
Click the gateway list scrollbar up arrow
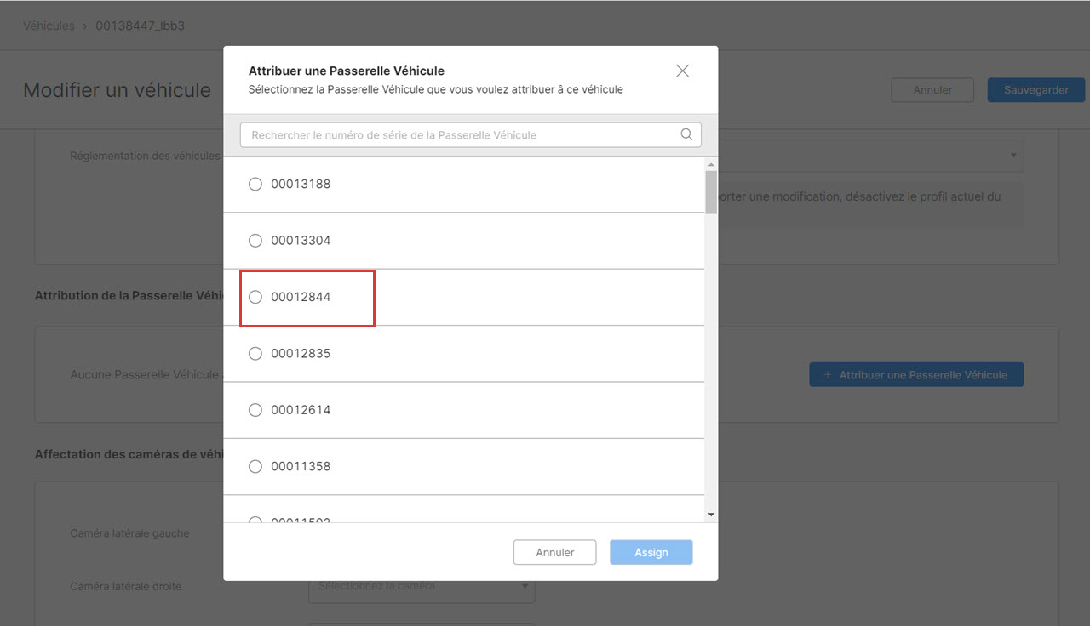coord(711,164)
